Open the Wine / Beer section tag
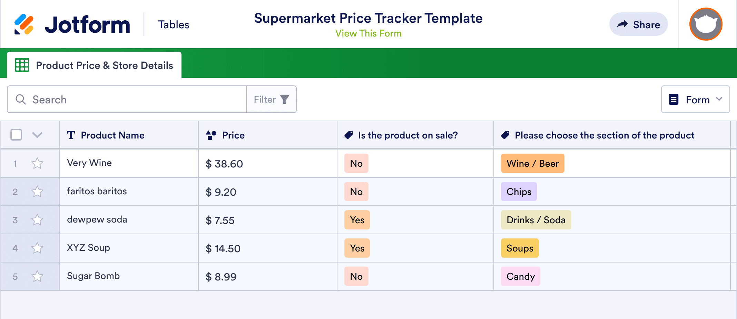737x319 pixels. pyautogui.click(x=532, y=163)
